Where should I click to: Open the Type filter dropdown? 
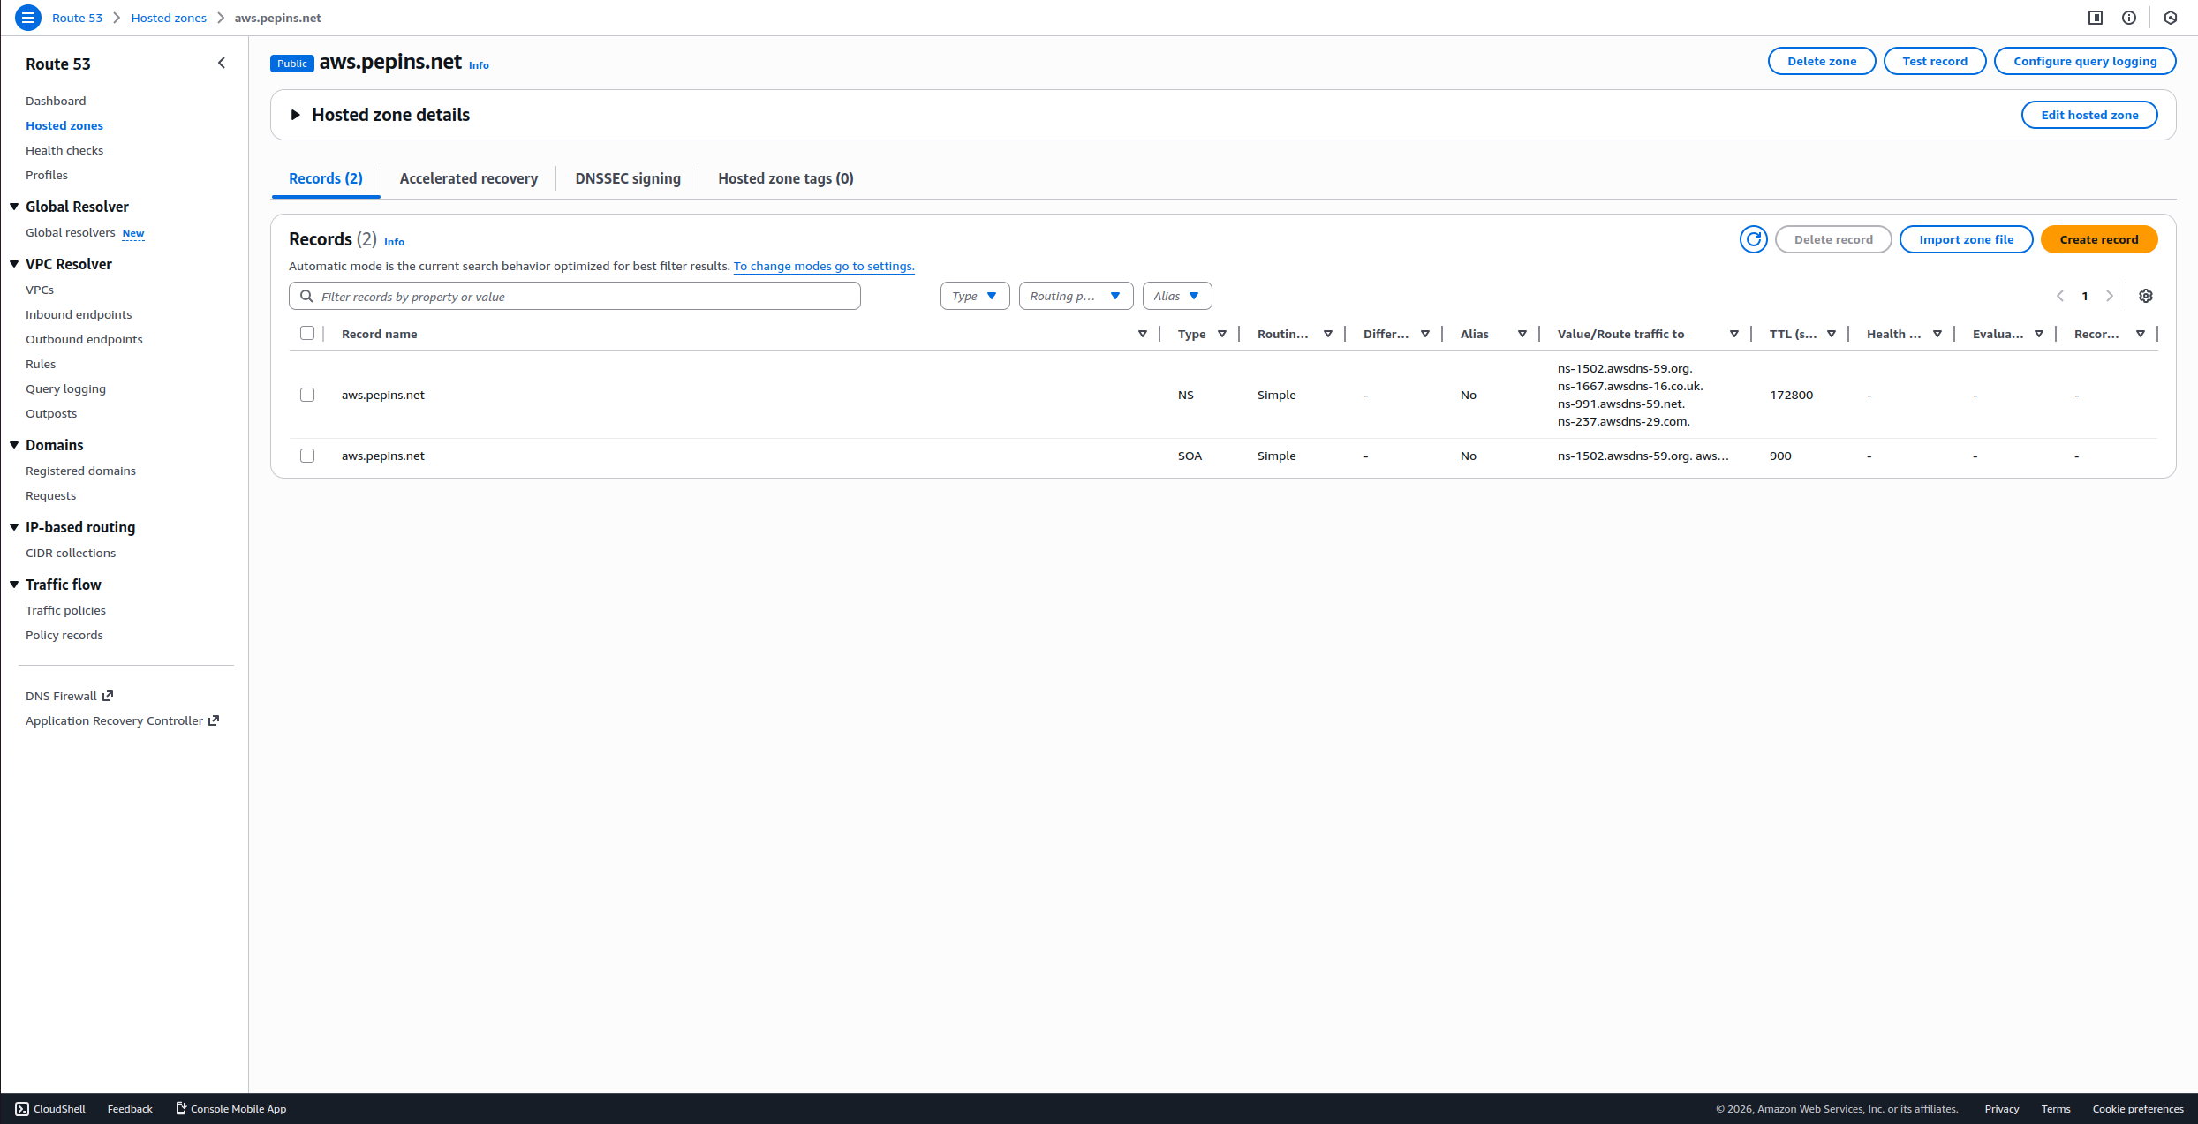pos(974,295)
